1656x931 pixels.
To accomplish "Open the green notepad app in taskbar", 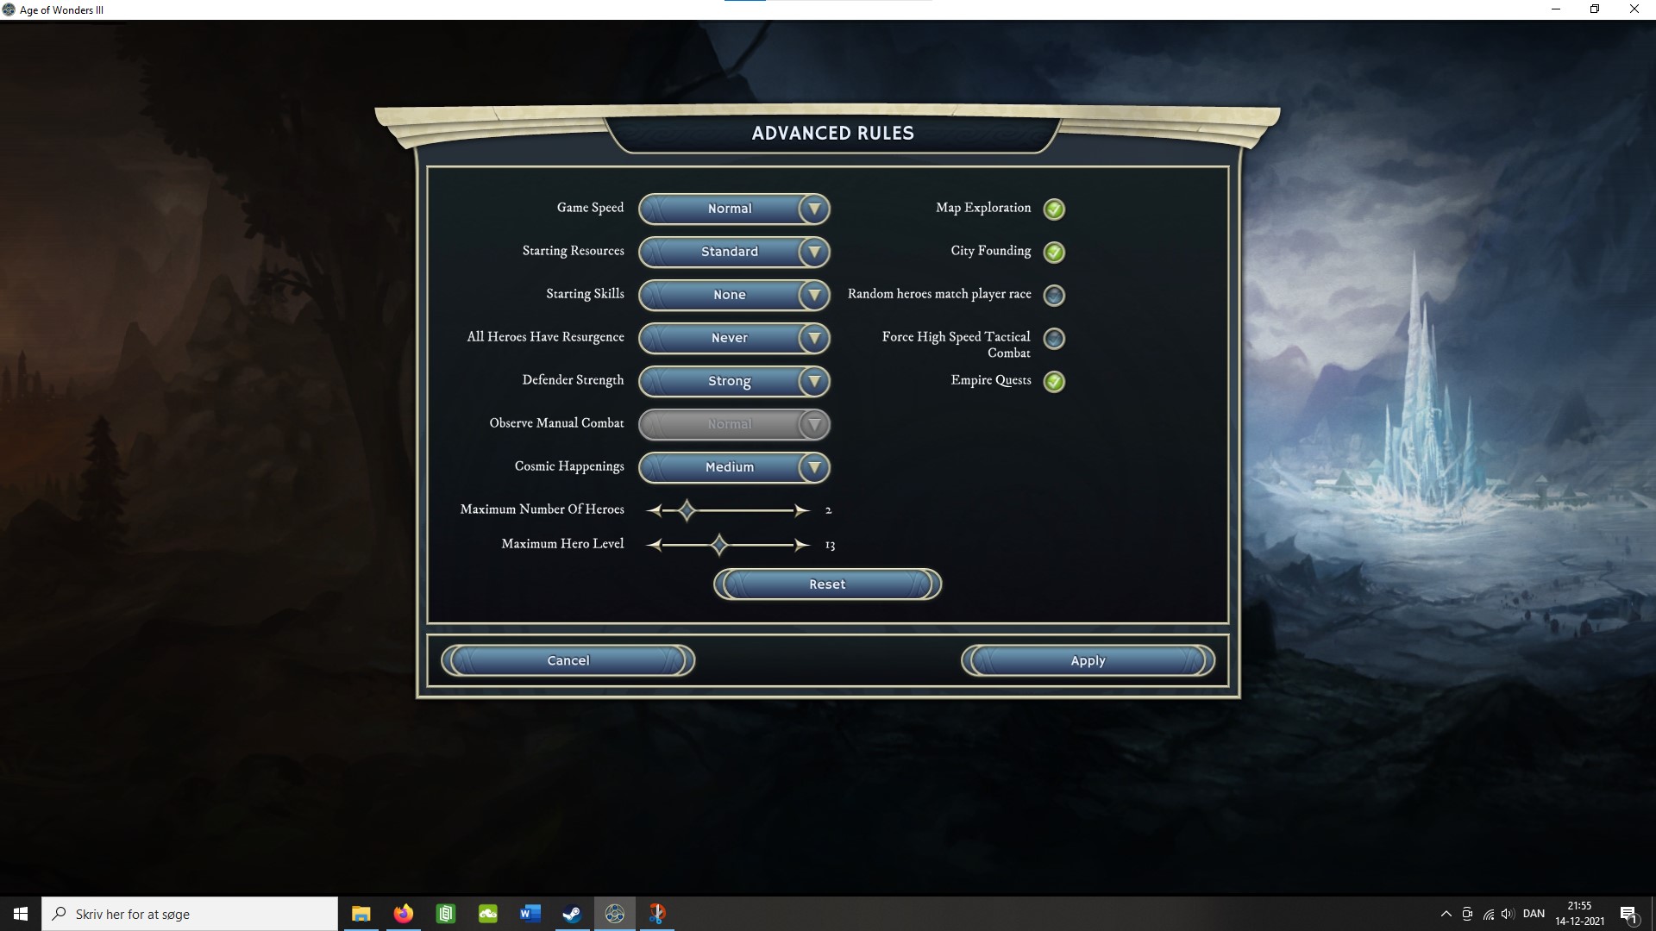I will click(446, 914).
